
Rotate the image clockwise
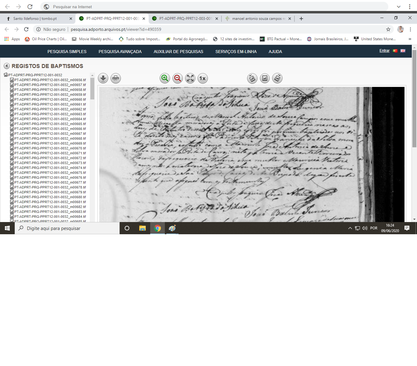(277, 78)
